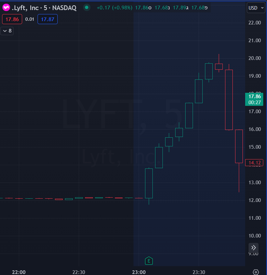Expand the collapsed indicators legend showing 8
267x275 pixels.
coord(7,31)
